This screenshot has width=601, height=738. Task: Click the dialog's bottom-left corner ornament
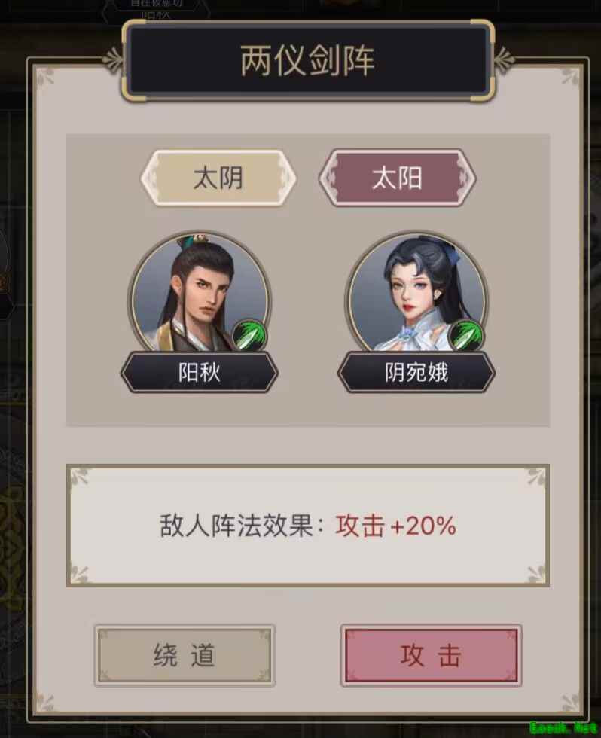click(x=46, y=703)
